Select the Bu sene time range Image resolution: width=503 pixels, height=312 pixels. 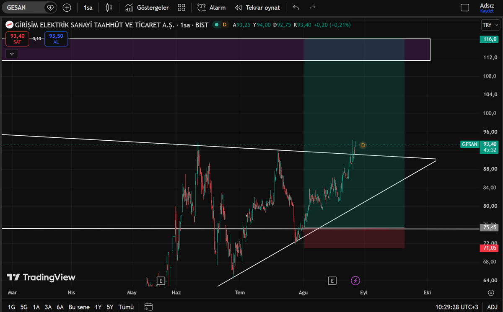pos(79,307)
